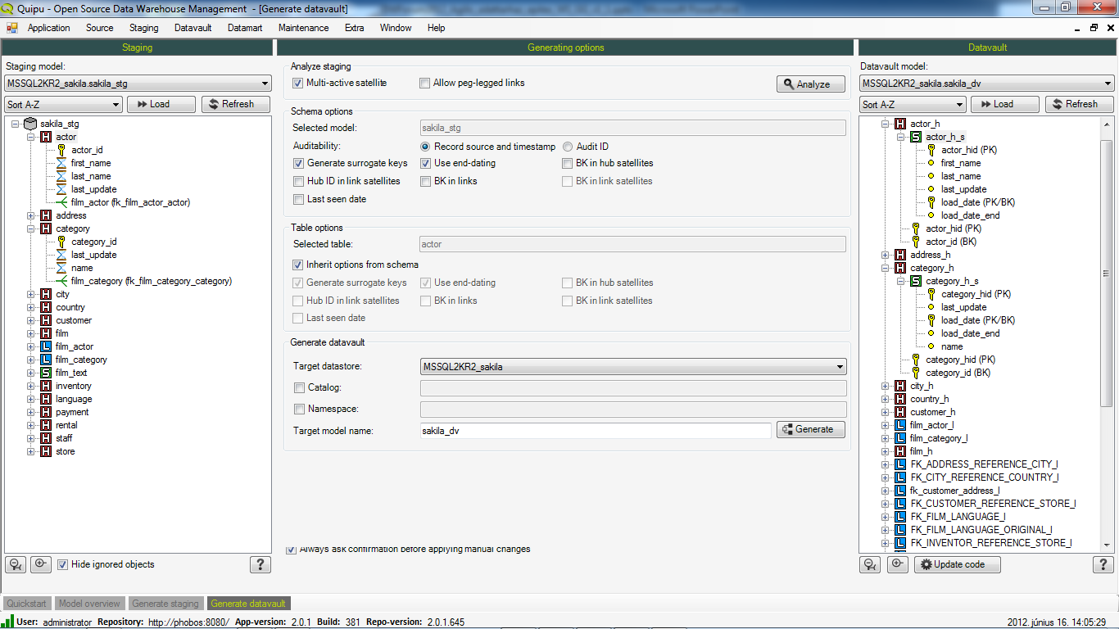Click the search icon button below datavault tree
Viewport: 1119px width, 629px height.
coord(870,564)
